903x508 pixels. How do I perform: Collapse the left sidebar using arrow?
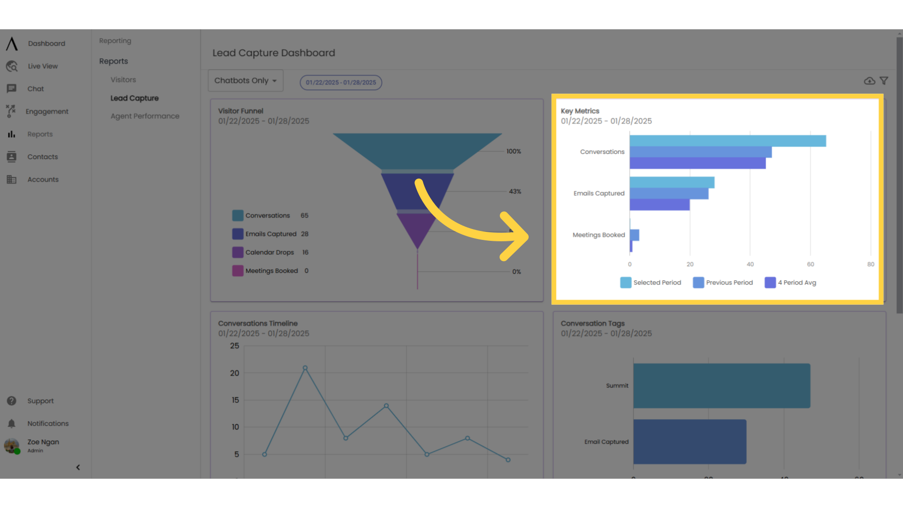[x=78, y=467]
